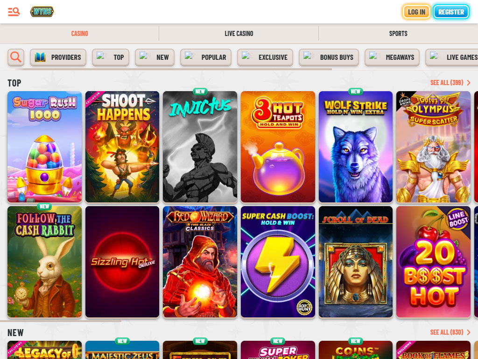Screen dimensions: 478x359
Task: Open the Providers category with book icon
Action: 58,57
